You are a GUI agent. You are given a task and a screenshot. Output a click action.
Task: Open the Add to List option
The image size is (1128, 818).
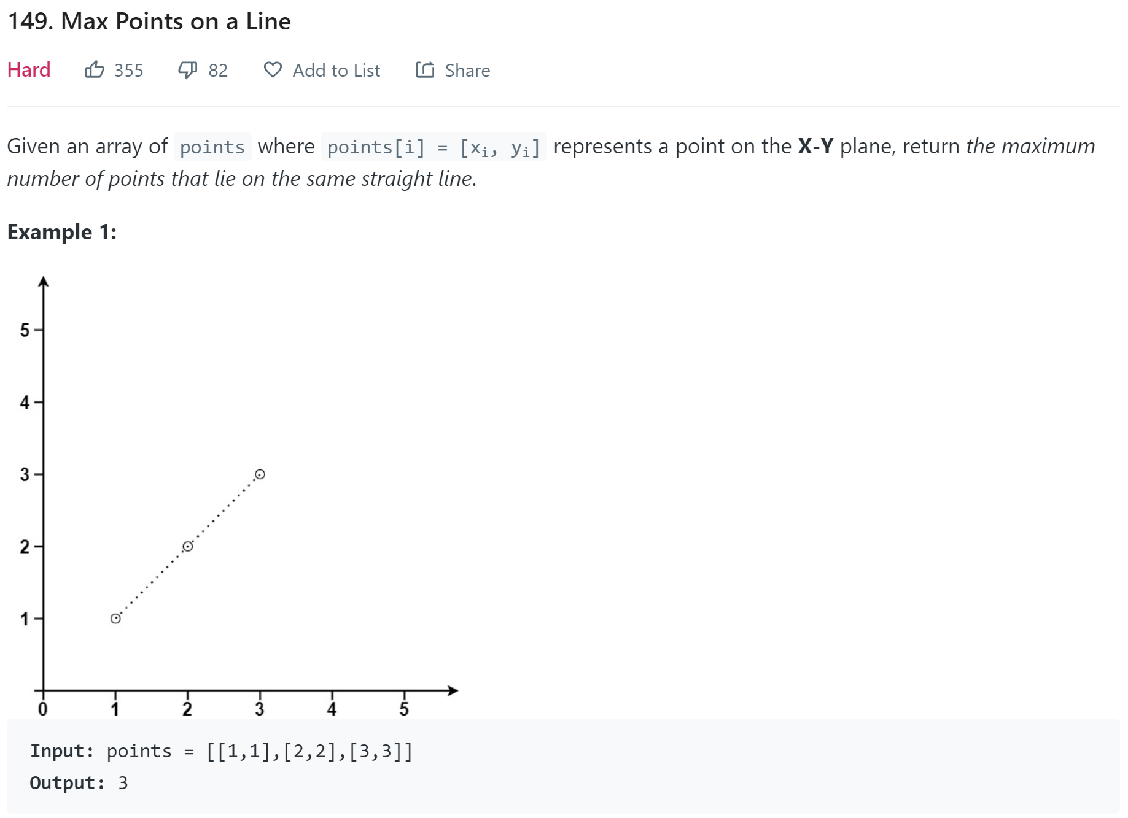coord(336,71)
